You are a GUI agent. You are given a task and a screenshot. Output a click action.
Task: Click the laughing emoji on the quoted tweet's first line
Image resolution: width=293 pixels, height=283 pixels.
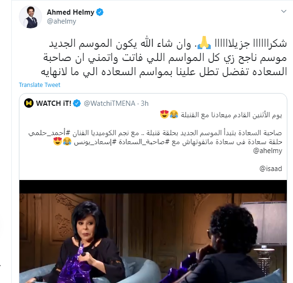174,114
